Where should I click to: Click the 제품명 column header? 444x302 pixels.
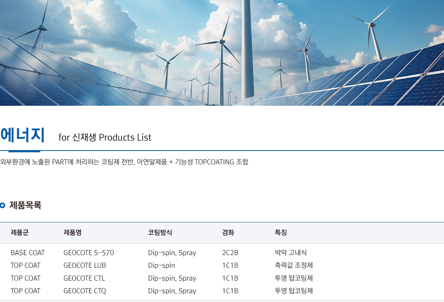[72, 232]
